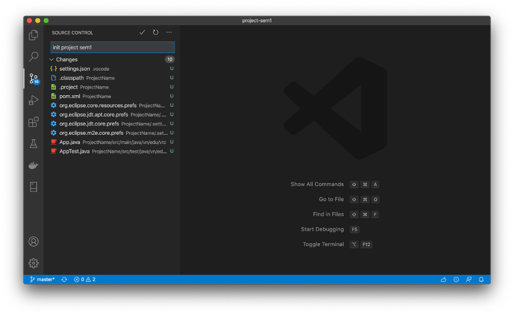Select org.eclipse.jdt.core.prefs in Changes
Viewport: 514px width, 315px height.
pos(112,124)
